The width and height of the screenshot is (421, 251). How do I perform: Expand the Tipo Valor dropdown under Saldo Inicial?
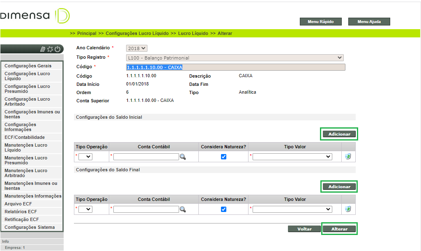292,157
